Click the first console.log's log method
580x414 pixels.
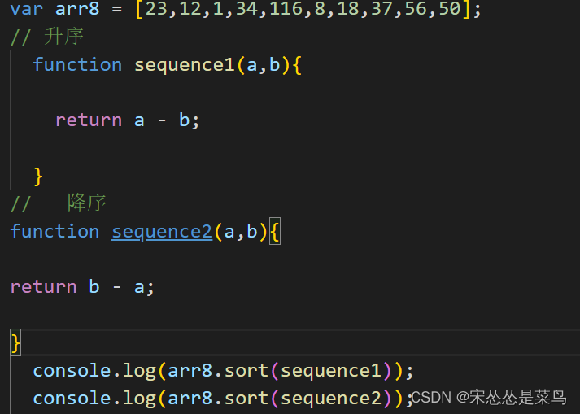[139, 372]
